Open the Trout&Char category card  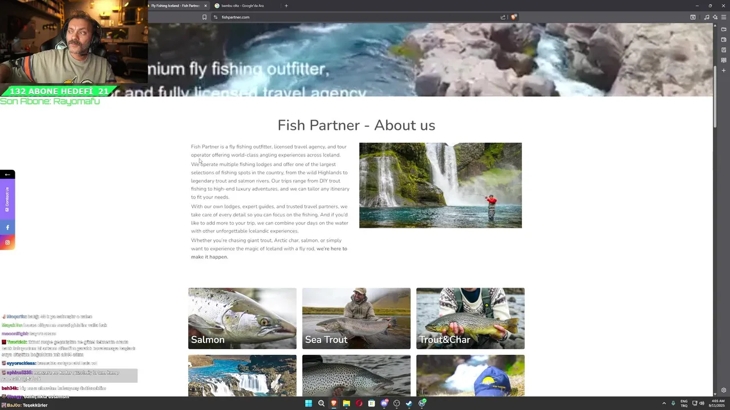tap(471, 318)
